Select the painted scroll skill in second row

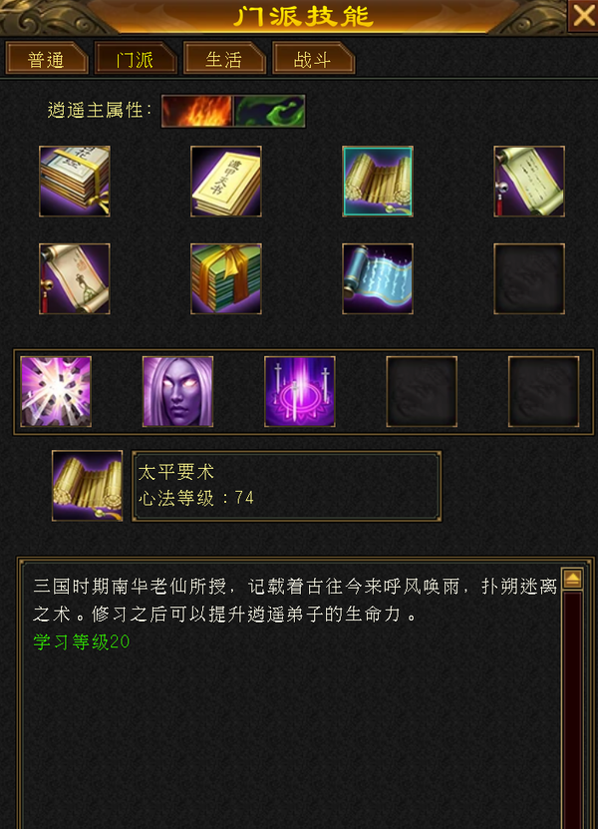tap(75, 278)
